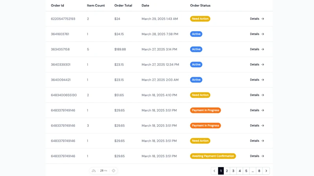Click the Active badge for order 3640339301
Image resolution: width=314 pixels, height=176 pixels.
click(x=196, y=65)
